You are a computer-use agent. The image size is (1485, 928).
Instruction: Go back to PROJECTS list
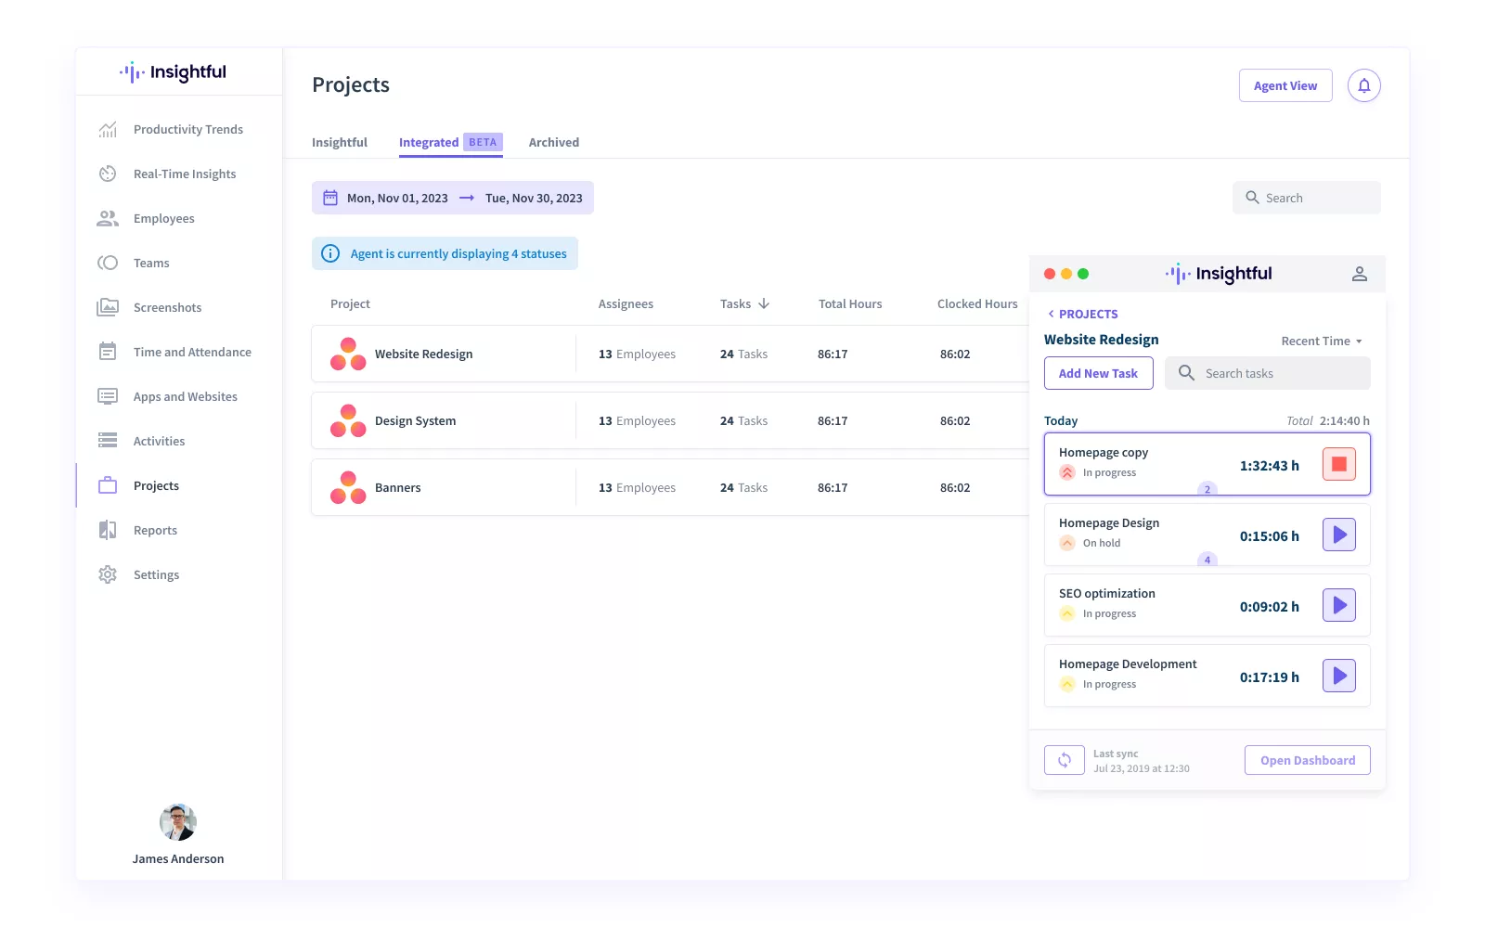tap(1082, 314)
